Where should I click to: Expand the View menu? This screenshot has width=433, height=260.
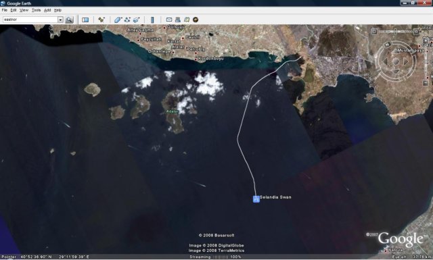point(24,10)
